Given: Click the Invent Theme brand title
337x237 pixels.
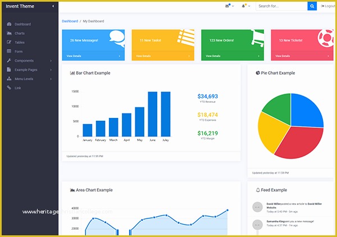Looking at the screenshot, I should tap(20, 6).
